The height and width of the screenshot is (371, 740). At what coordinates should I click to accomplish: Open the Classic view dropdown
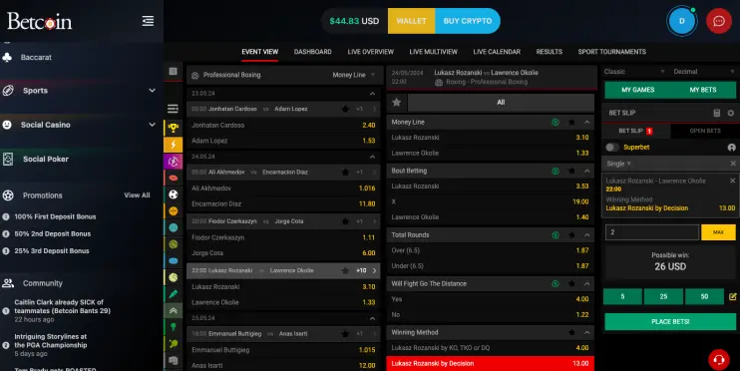(x=634, y=71)
